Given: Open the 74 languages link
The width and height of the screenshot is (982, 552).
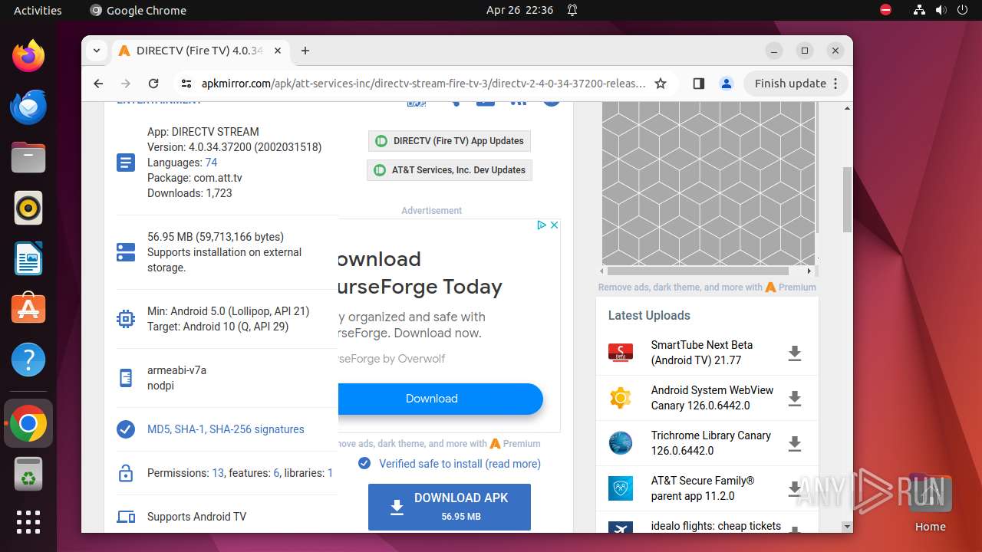Looking at the screenshot, I should 211,163.
